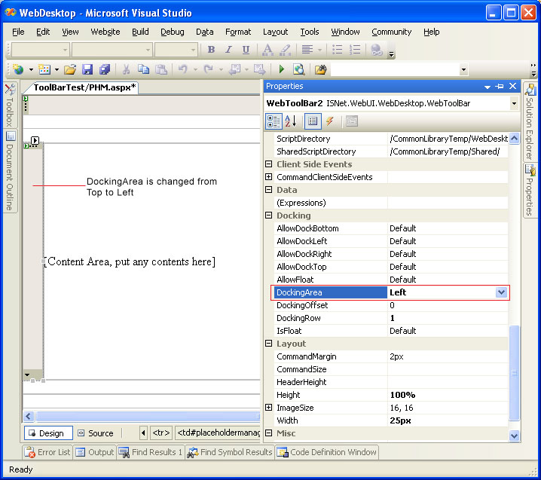
Task: Sort properties alphabetically with A-Z icon
Action: (291, 121)
